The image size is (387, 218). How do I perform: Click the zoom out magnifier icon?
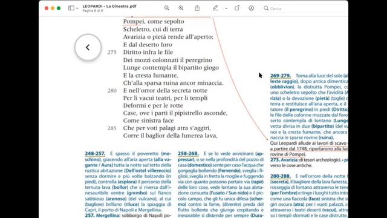tap(167, 8)
